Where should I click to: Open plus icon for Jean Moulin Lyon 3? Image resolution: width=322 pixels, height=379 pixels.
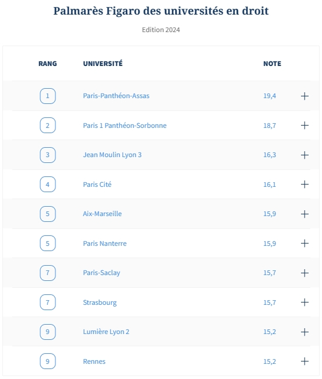coord(304,155)
